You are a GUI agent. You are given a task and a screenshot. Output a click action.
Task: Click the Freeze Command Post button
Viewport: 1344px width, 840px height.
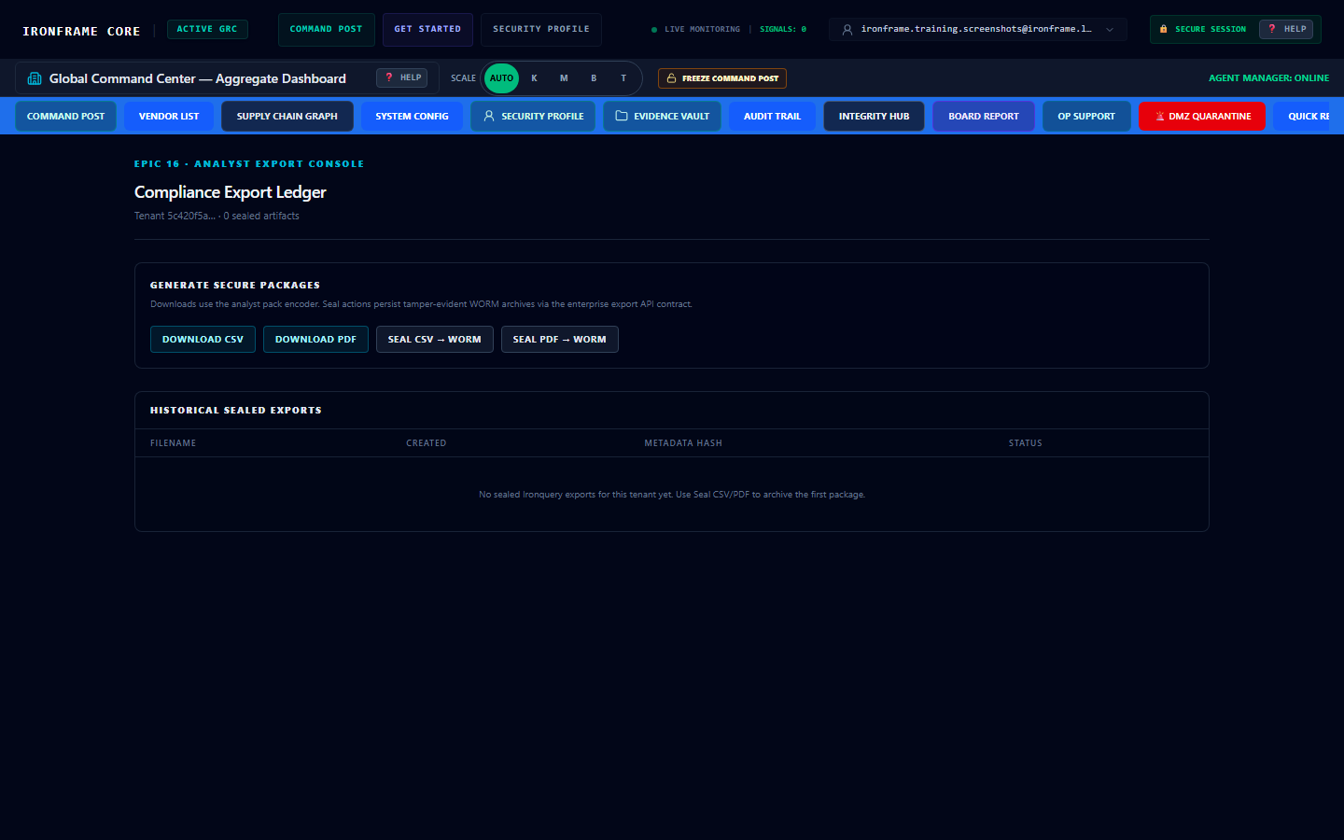pyautogui.click(x=722, y=78)
